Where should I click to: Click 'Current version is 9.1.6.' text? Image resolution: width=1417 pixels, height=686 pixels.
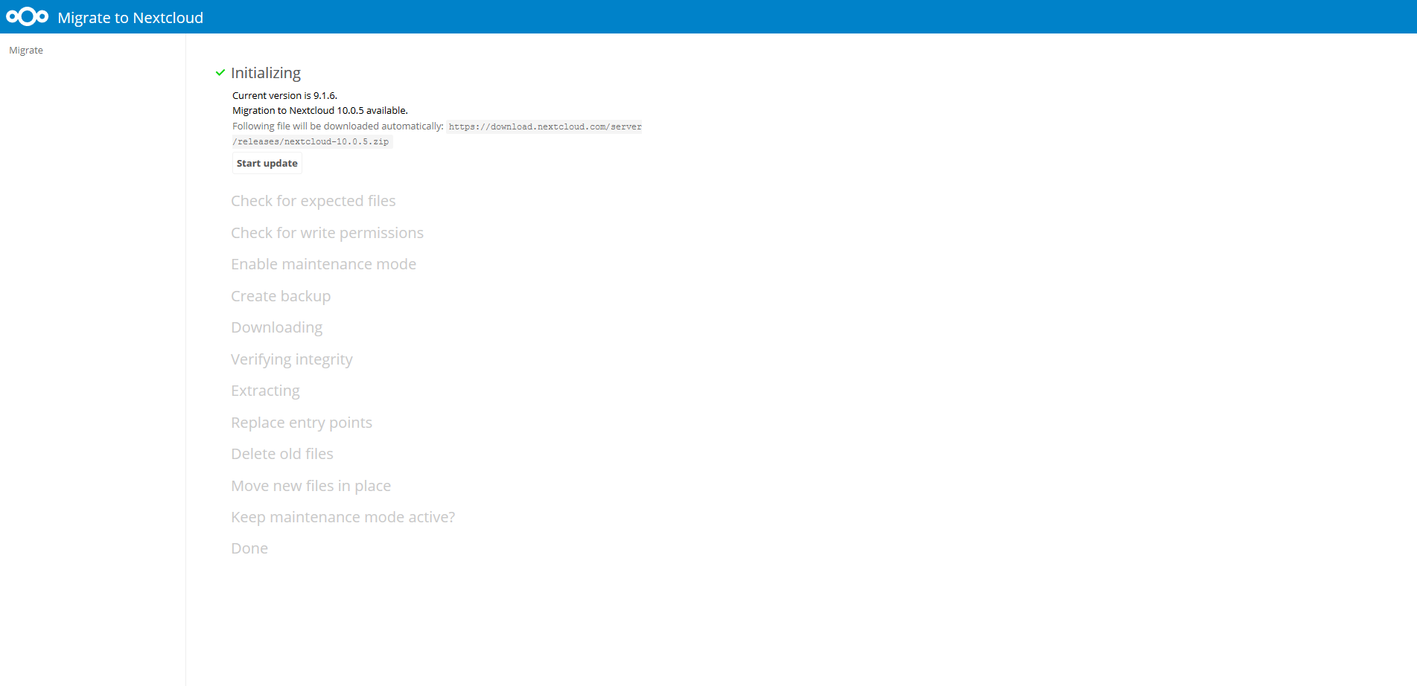[284, 95]
